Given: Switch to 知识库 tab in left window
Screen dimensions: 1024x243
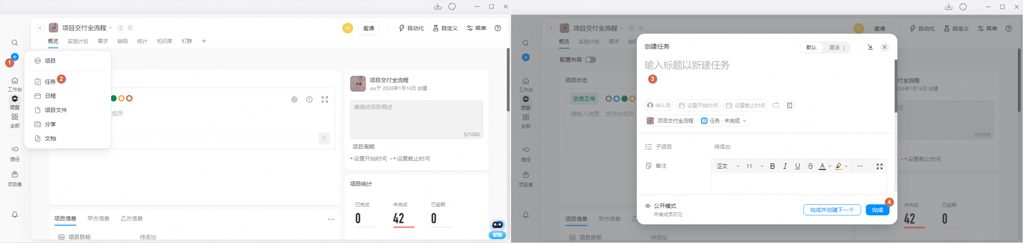Looking at the screenshot, I should click(164, 41).
